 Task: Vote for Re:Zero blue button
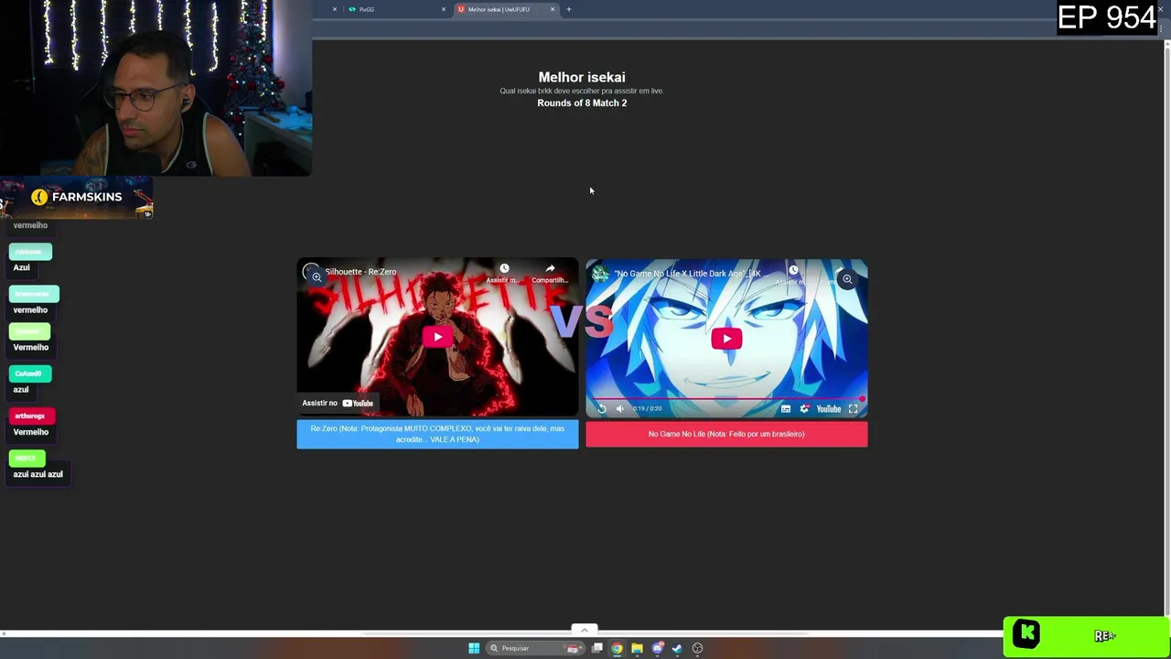[437, 434]
